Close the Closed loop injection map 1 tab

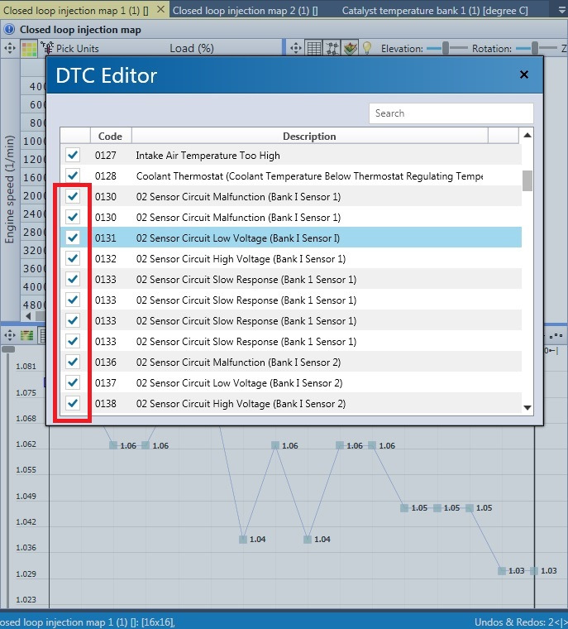160,9
